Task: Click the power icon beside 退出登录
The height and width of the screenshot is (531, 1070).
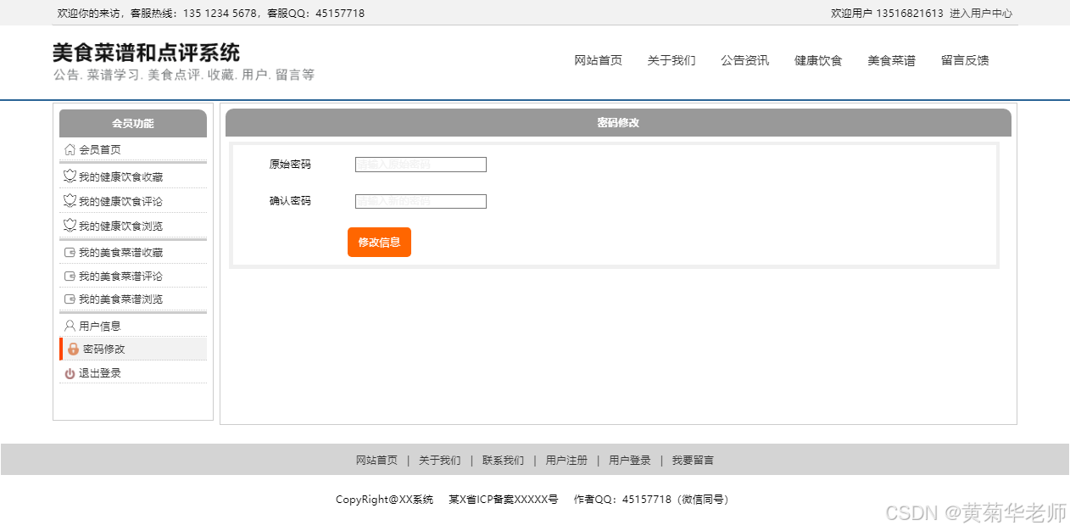Action: click(70, 373)
